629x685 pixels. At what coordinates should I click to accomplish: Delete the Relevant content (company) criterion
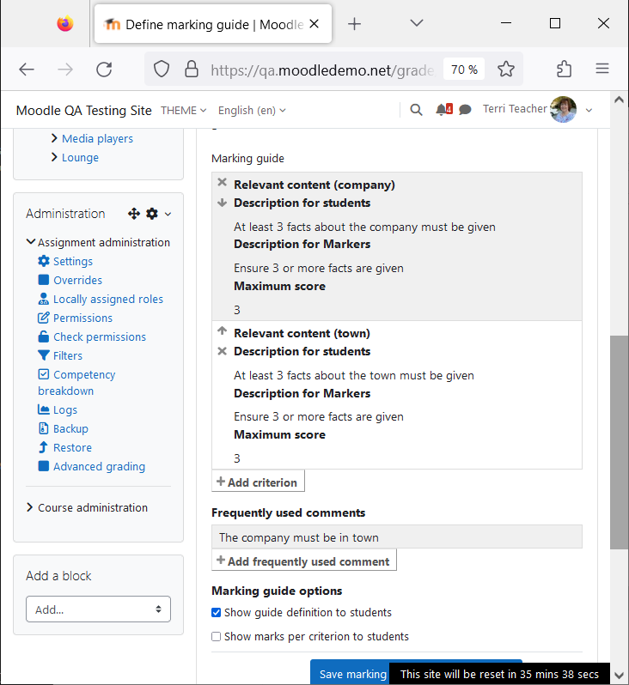(223, 183)
